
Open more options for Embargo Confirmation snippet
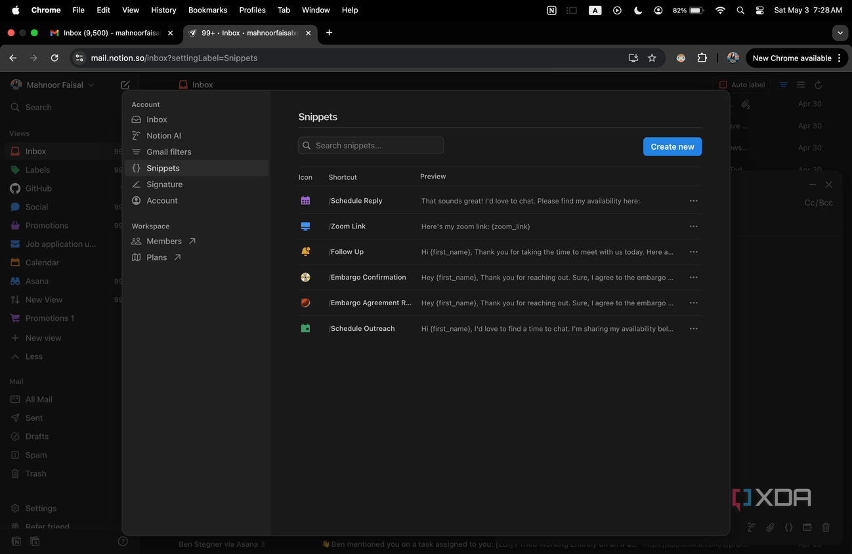tap(694, 278)
